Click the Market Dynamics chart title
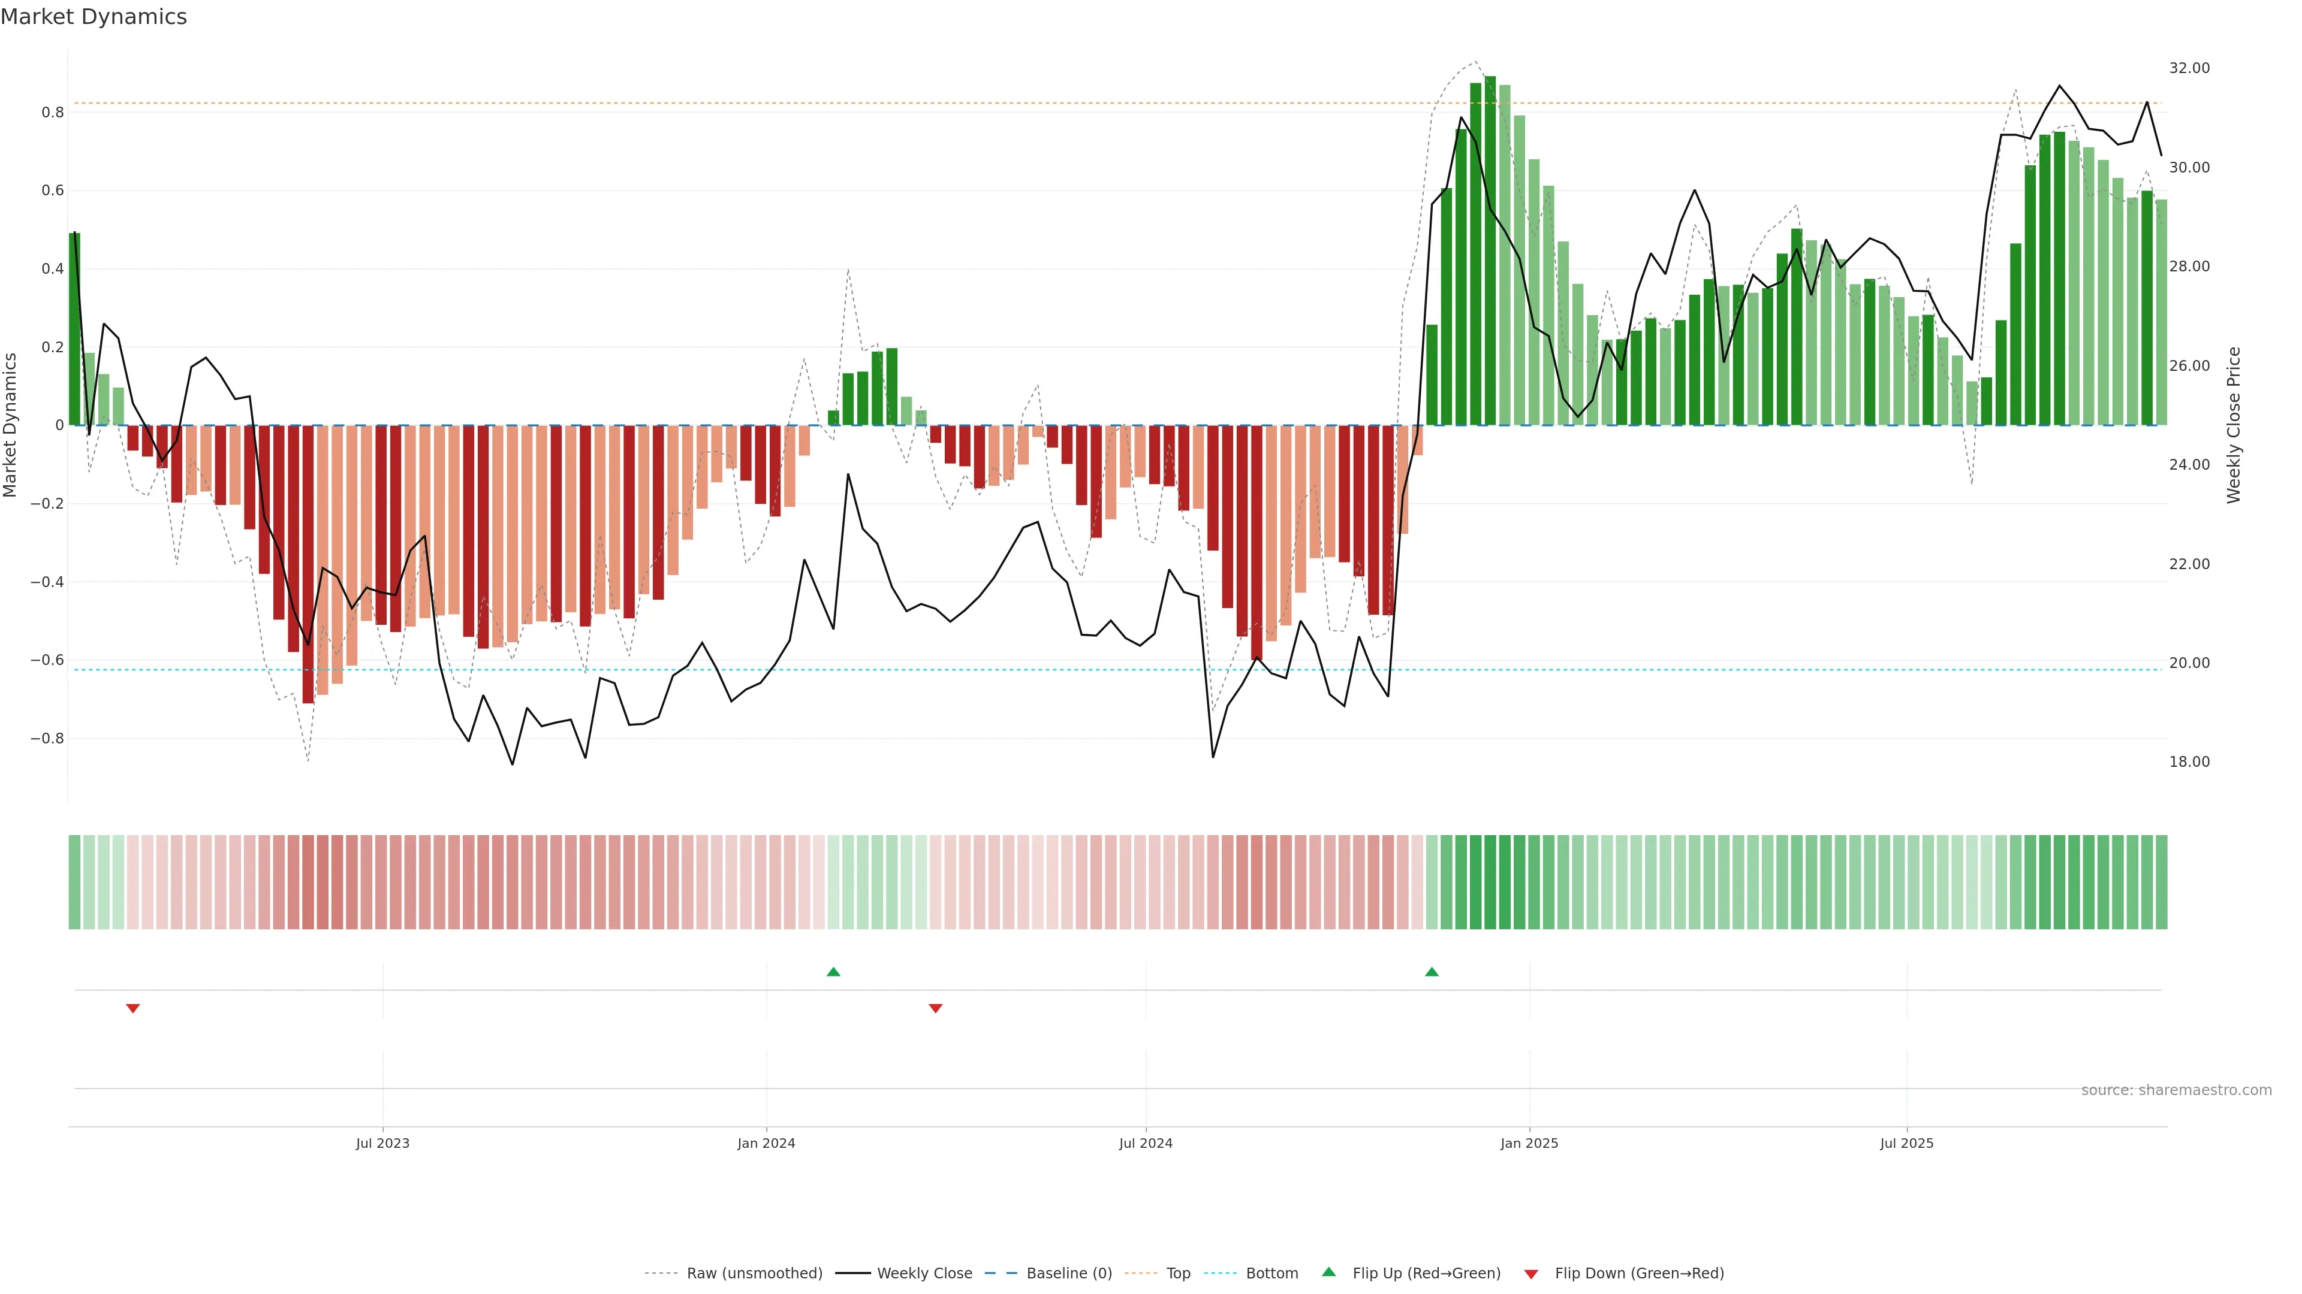Image resolution: width=2302 pixels, height=1294 pixels. pos(94,17)
